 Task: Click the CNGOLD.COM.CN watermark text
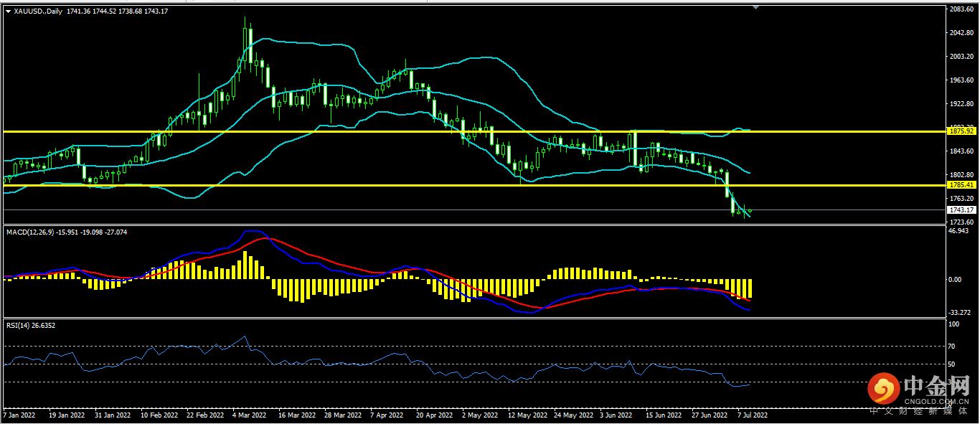click(938, 400)
